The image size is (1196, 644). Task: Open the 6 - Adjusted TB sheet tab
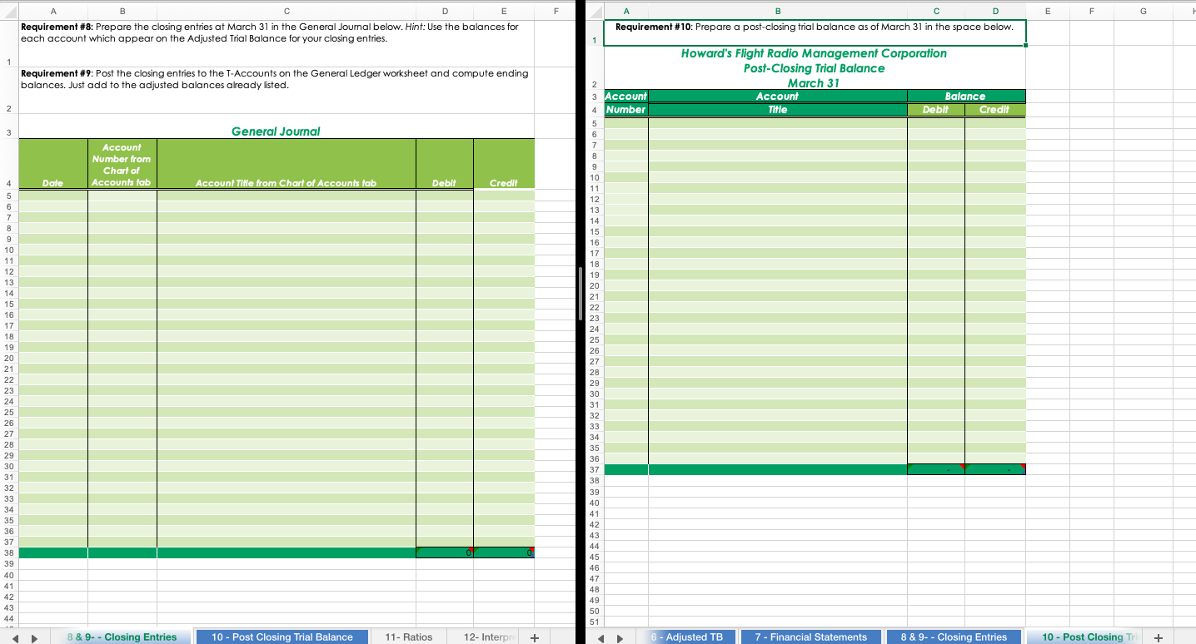click(687, 637)
